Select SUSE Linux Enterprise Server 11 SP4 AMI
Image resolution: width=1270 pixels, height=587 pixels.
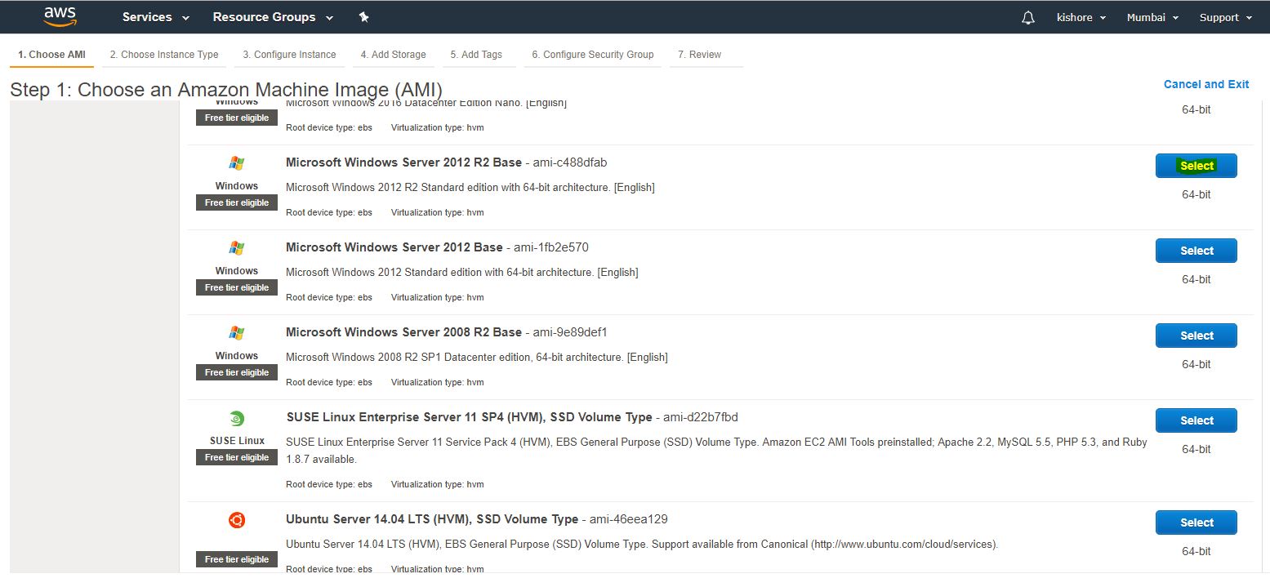(1196, 420)
